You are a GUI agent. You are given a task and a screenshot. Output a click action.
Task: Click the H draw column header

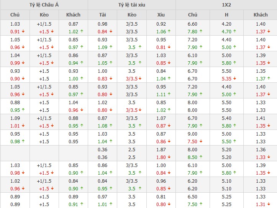tap(226, 15)
